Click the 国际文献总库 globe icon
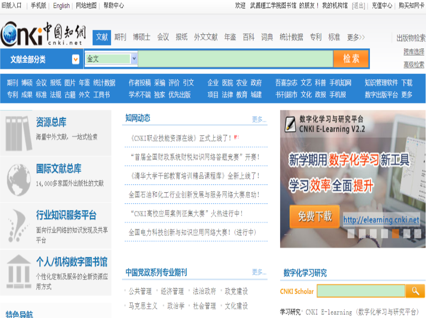The height and width of the screenshot is (318, 426). 18,180
